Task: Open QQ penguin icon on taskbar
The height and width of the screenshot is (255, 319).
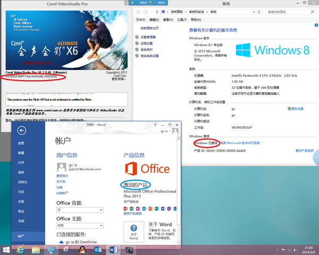Action: coord(82,250)
